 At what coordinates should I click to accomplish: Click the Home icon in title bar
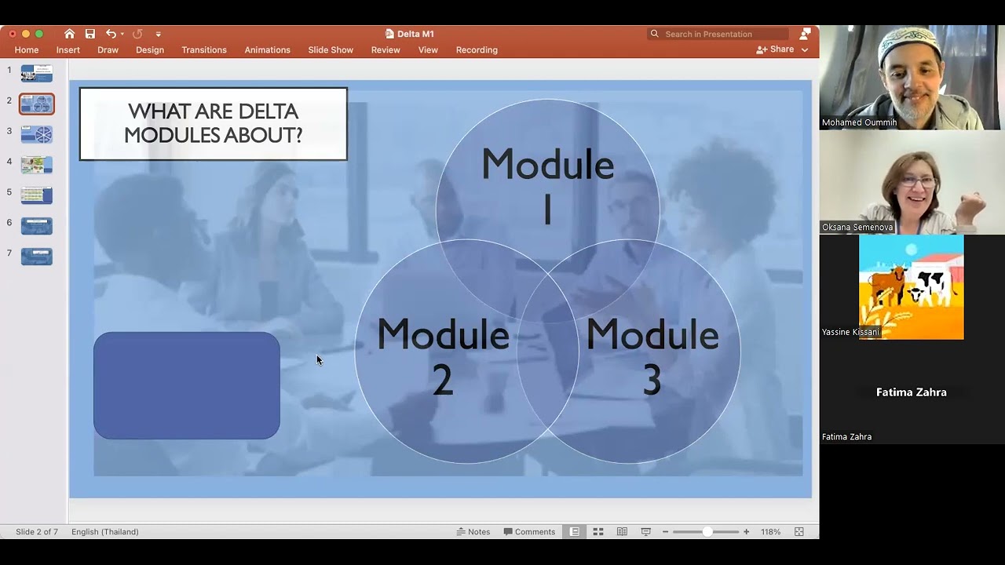click(69, 34)
